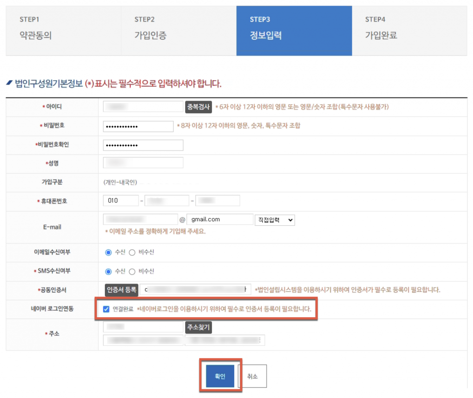This screenshot has width=473, height=398.
Task: Select 비수신 for 이메일수신여부
Action: [x=132, y=253]
